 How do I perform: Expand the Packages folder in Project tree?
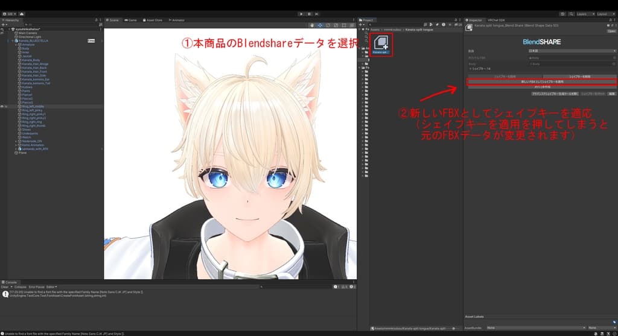pos(360,68)
